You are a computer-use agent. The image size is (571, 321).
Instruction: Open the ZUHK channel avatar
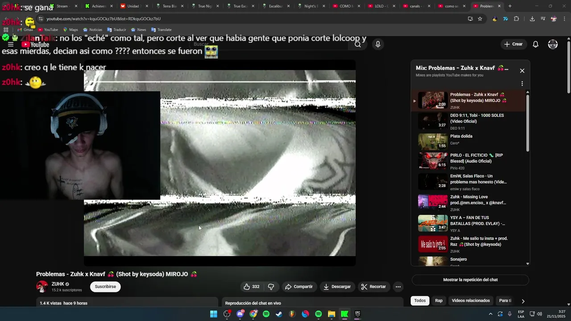(x=42, y=287)
